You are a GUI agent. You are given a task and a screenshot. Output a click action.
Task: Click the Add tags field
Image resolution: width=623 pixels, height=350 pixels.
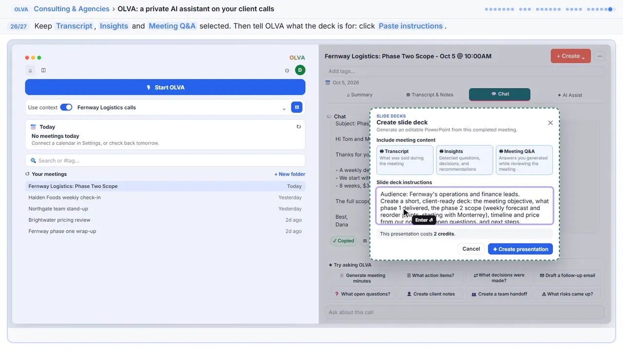[x=464, y=71]
